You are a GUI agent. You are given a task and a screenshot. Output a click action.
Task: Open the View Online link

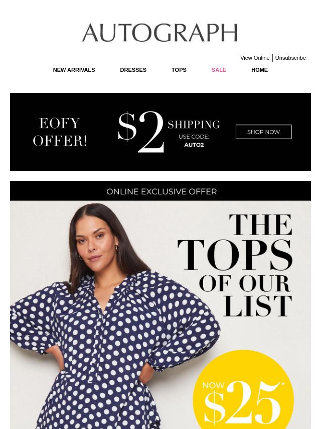[x=255, y=58]
